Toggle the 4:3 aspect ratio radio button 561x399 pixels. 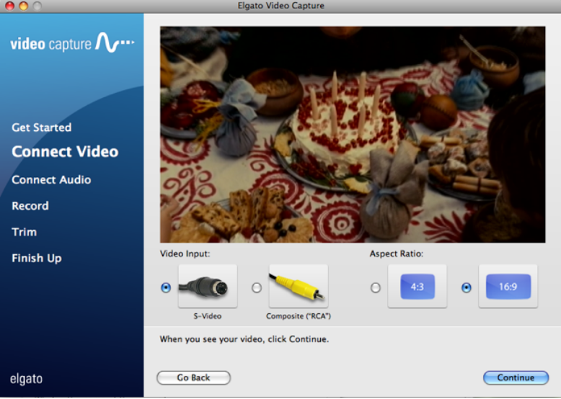pyautogui.click(x=375, y=287)
